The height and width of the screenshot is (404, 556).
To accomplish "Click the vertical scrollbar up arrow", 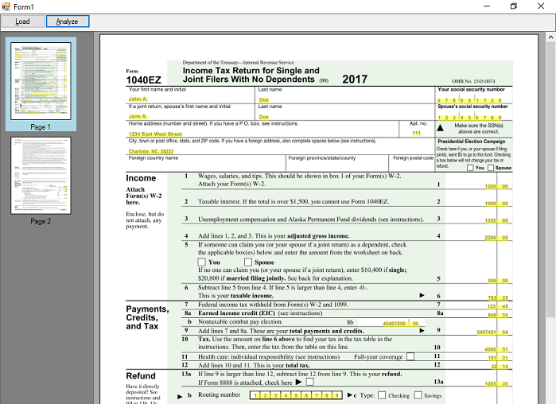I will tap(550, 37).
